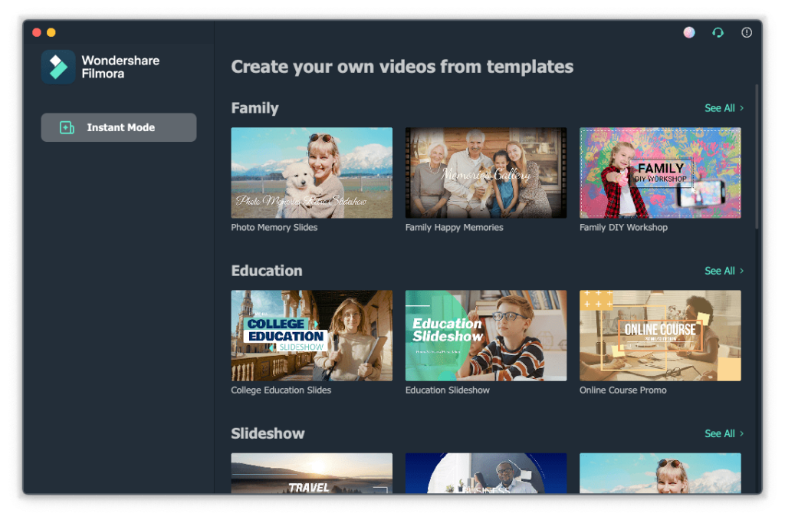Open the Family Happy Memories template
The width and height of the screenshot is (785, 520).
(x=486, y=173)
